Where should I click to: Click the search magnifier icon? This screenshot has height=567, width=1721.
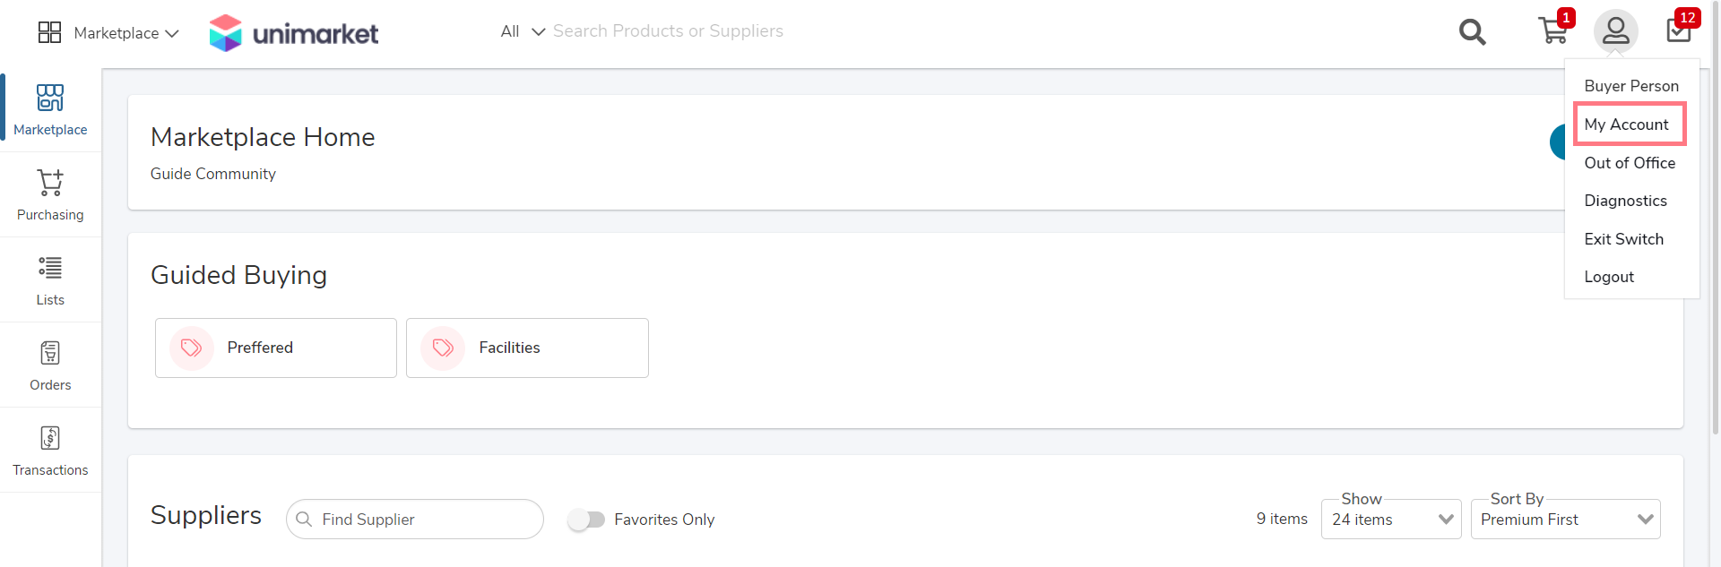(1472, 32)
